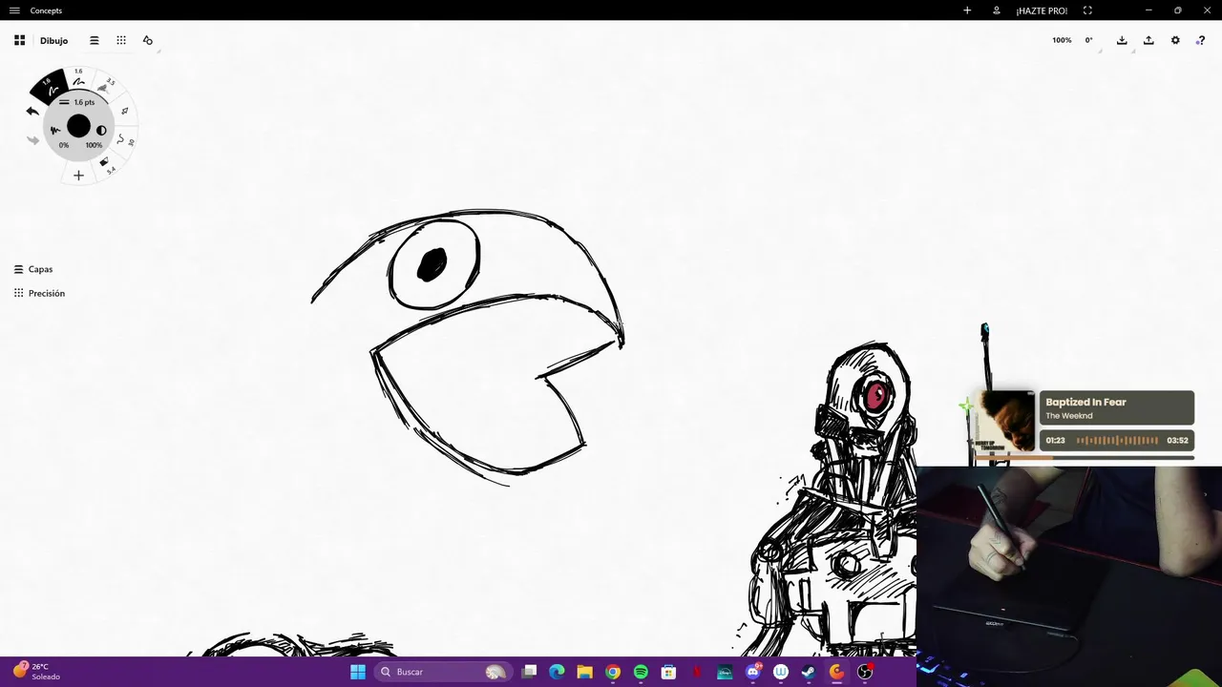Open the export upload icon
Screen dimensions: 1222x687
click(1148, 40)
